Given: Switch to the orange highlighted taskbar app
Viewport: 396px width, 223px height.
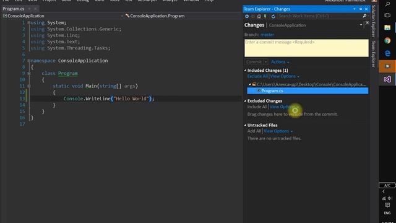Looking at the screenshot, I should 387,66.
